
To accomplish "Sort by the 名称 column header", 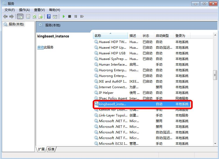I will click(110, 36).
